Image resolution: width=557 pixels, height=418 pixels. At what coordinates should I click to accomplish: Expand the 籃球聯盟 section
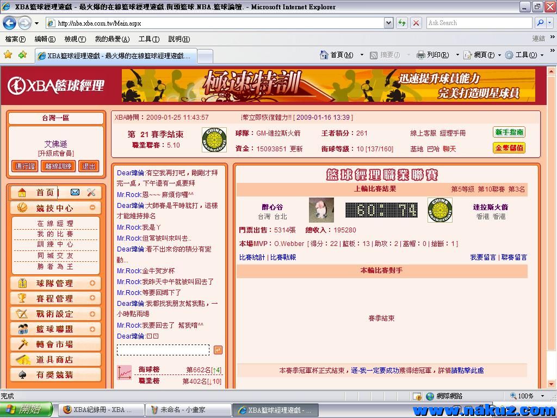92,329
